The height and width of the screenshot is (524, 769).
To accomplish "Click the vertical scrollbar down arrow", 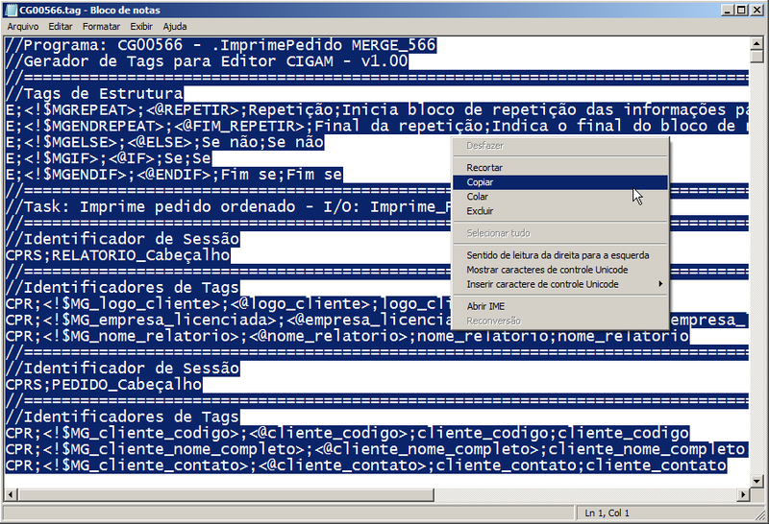I will [x=757, y=482].
